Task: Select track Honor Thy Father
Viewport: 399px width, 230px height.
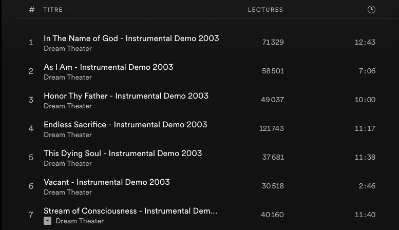Action: 126,96
